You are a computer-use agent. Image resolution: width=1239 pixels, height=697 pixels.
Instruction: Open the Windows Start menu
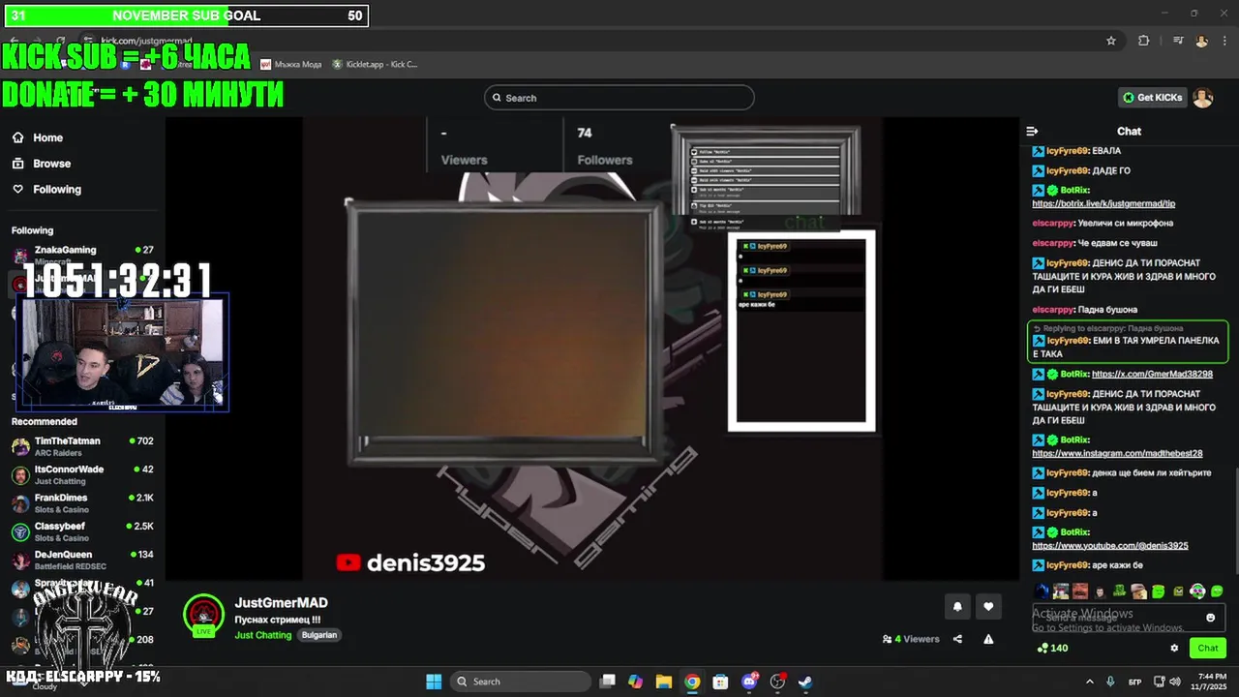coord(433,682)
